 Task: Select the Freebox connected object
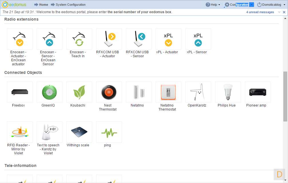(20, 92)
